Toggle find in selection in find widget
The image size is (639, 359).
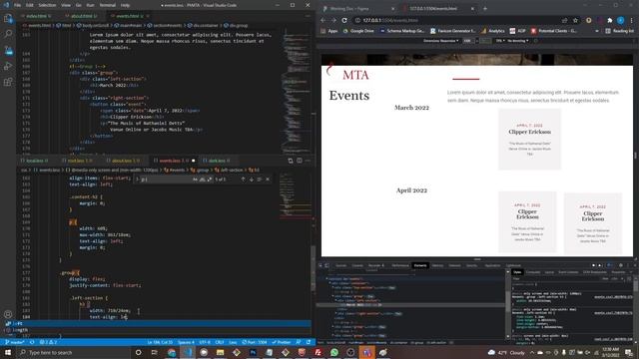pos(260,179)
